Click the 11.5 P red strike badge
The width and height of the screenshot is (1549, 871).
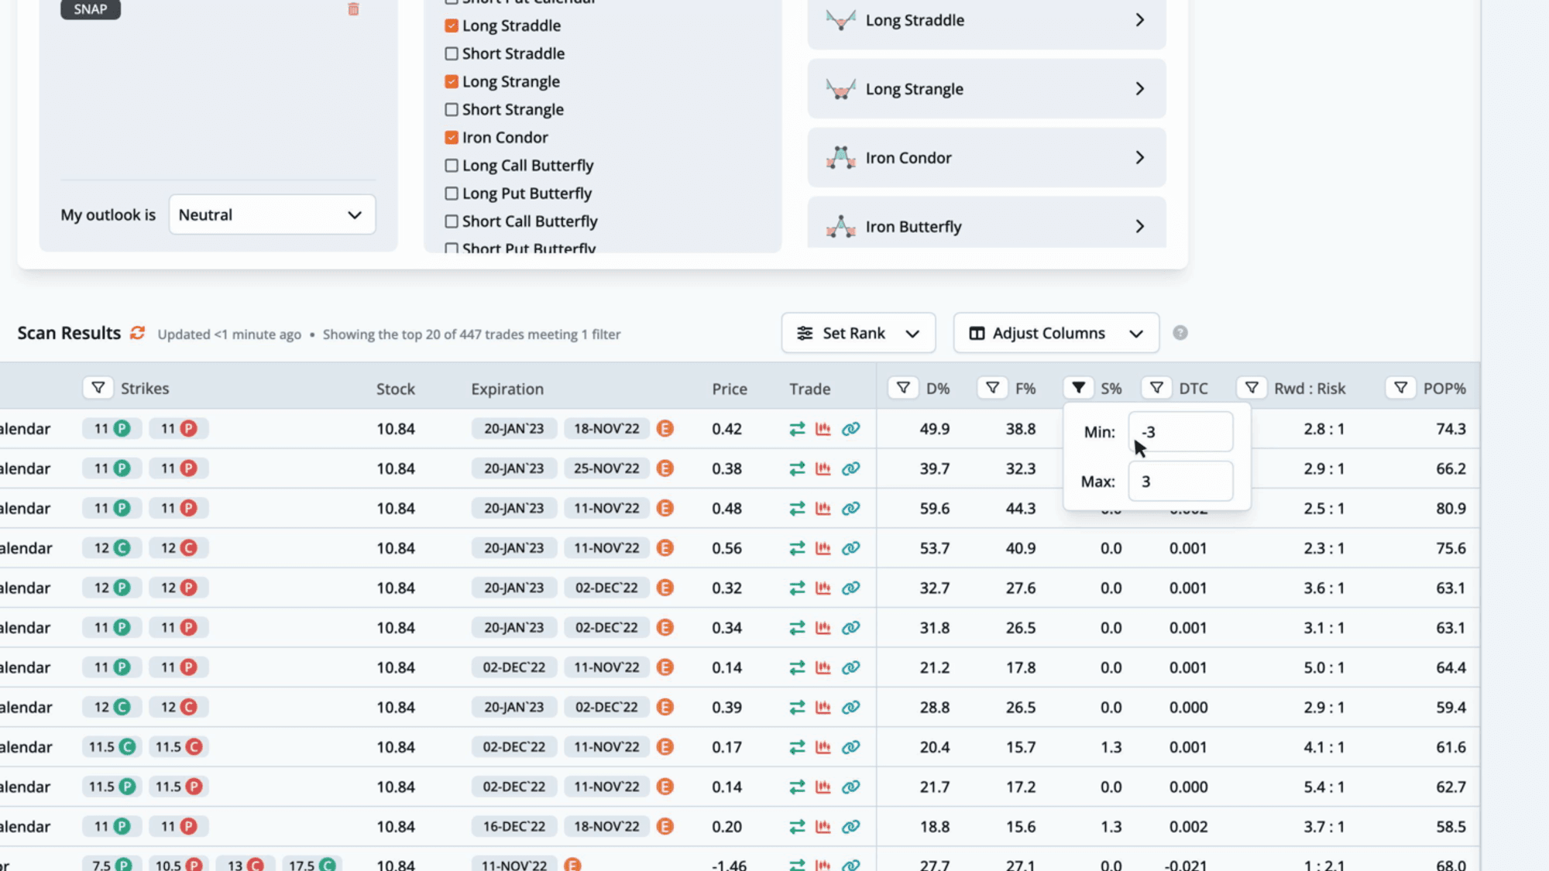tap(179, 787)
